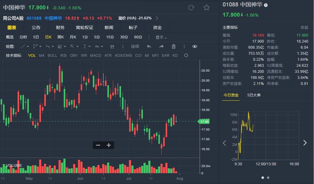Open the 显示 display dropdown
Screen dimensions: 314x184
click(160, 37)
